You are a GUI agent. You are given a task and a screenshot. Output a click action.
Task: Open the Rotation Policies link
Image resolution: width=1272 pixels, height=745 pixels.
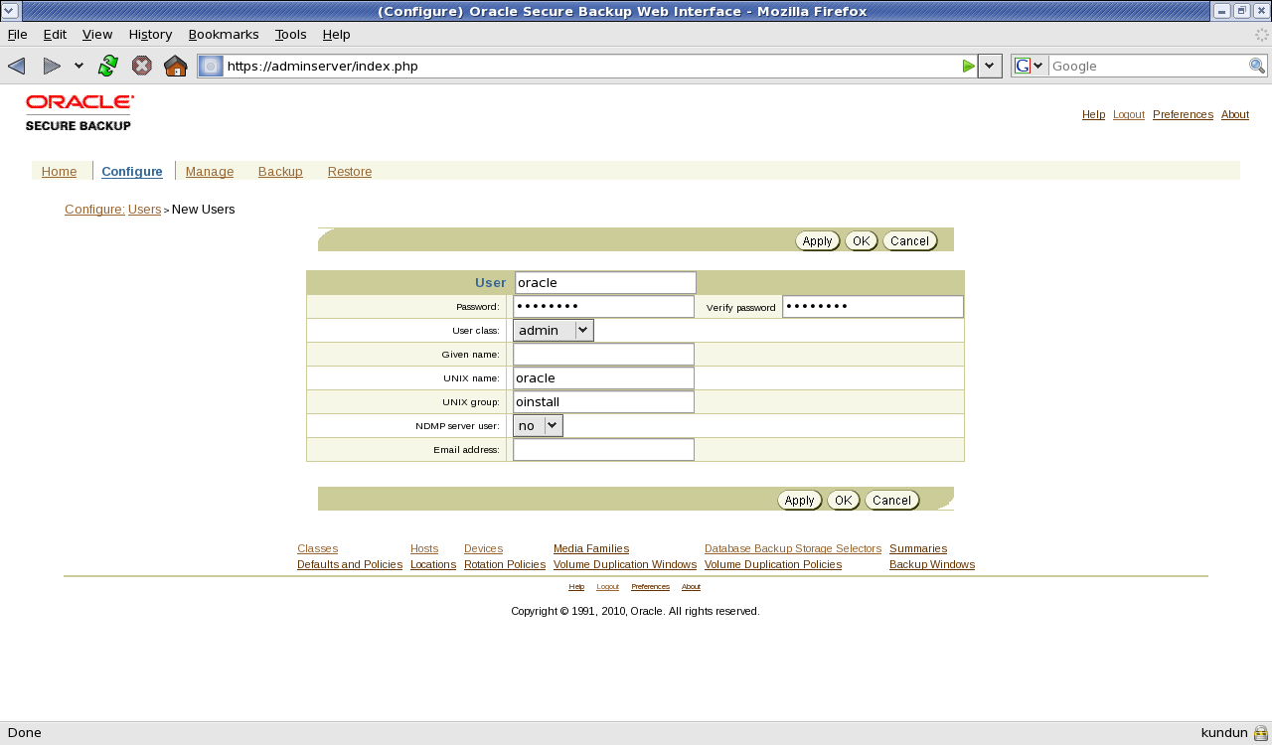(505, 564)
